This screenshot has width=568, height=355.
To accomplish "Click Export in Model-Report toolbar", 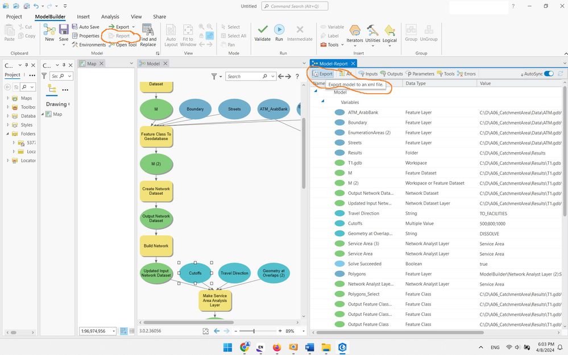I will click(322, 74).
